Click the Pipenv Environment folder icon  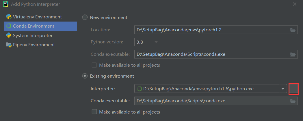coord(8,45)
